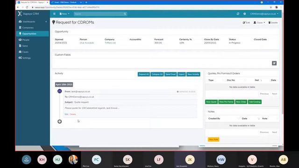Image resolution: width=299 pixels, height=168 pixels.
Task: Click into the top Search field
Action: [99, 14]
